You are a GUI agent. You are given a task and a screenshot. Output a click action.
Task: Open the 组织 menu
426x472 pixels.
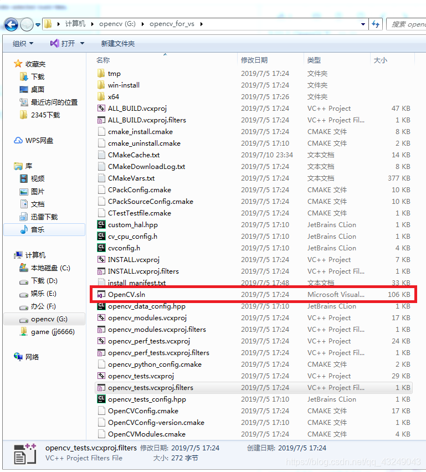tap(23, 44)
